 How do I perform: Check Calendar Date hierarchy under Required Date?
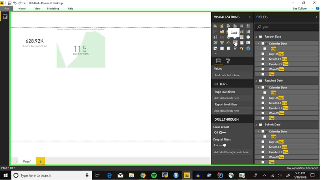(263, 88)
